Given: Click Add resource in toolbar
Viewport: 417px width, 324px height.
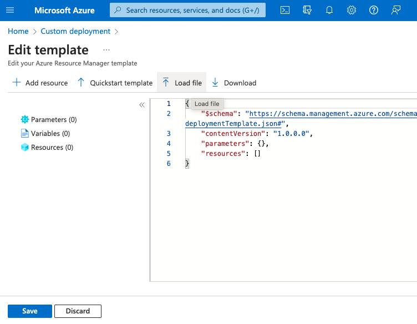Looking at the screenshot, I should point(40,83).
